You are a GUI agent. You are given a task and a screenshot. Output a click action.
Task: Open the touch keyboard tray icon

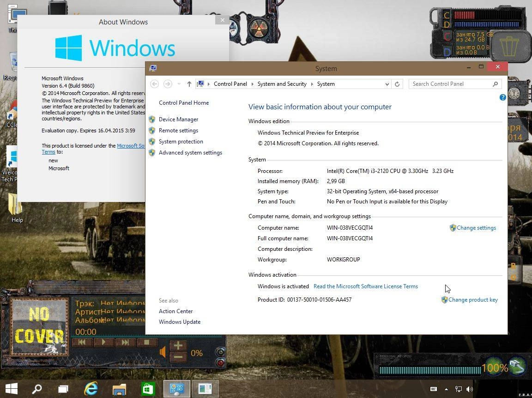click(434, 389)
